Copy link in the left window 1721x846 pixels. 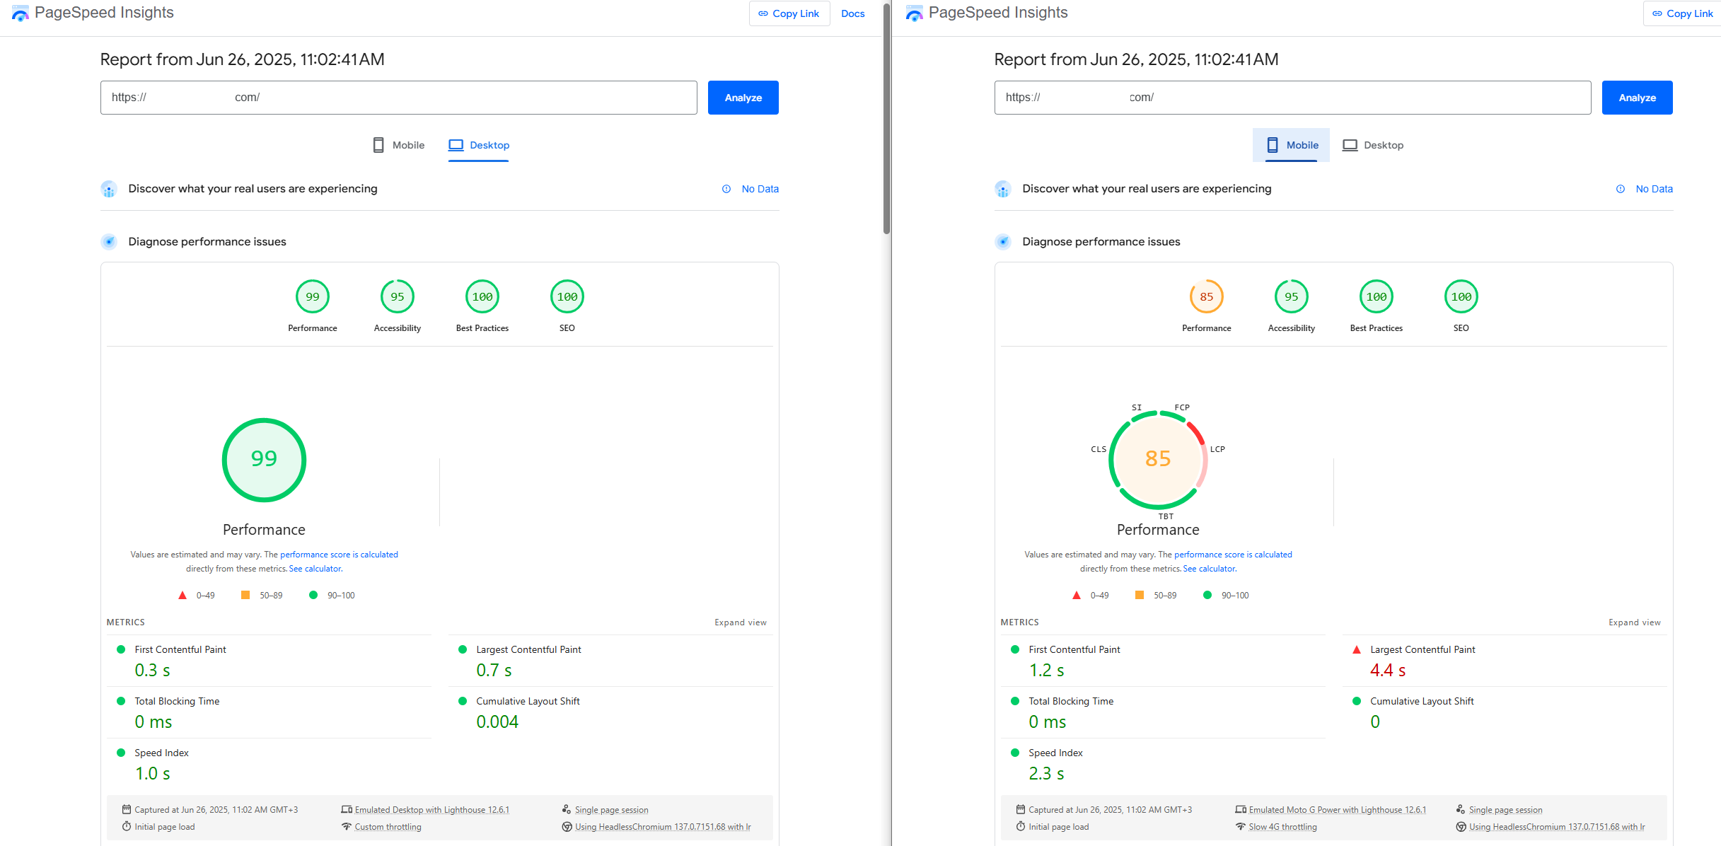(789, 13)
